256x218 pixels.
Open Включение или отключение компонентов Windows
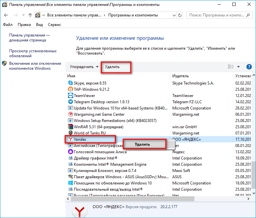[35, 66]
